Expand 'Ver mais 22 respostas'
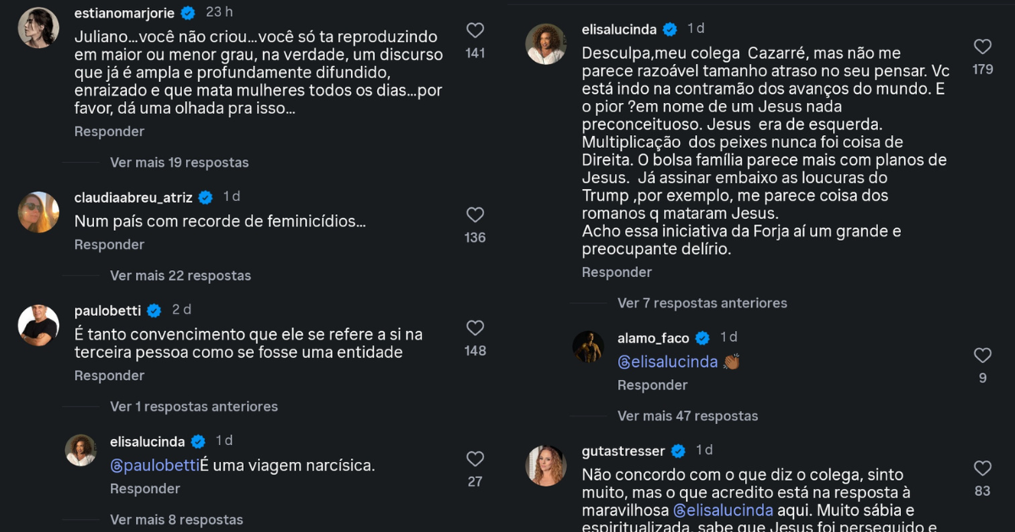This screenshot has width=1015, height=532. pos(180,275)
